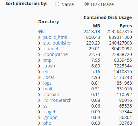Open the public_html directory link
Viewport: 138px width, 126px height.
click(x=55, y=37)
